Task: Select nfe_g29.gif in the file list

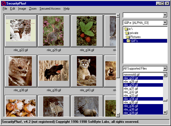Action: pyautogui.click(x=143, y=85)
